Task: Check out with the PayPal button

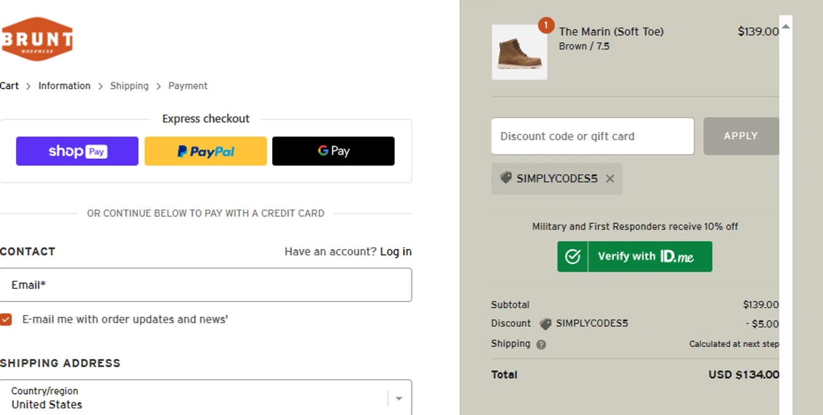Action: (x=206, y=151)
